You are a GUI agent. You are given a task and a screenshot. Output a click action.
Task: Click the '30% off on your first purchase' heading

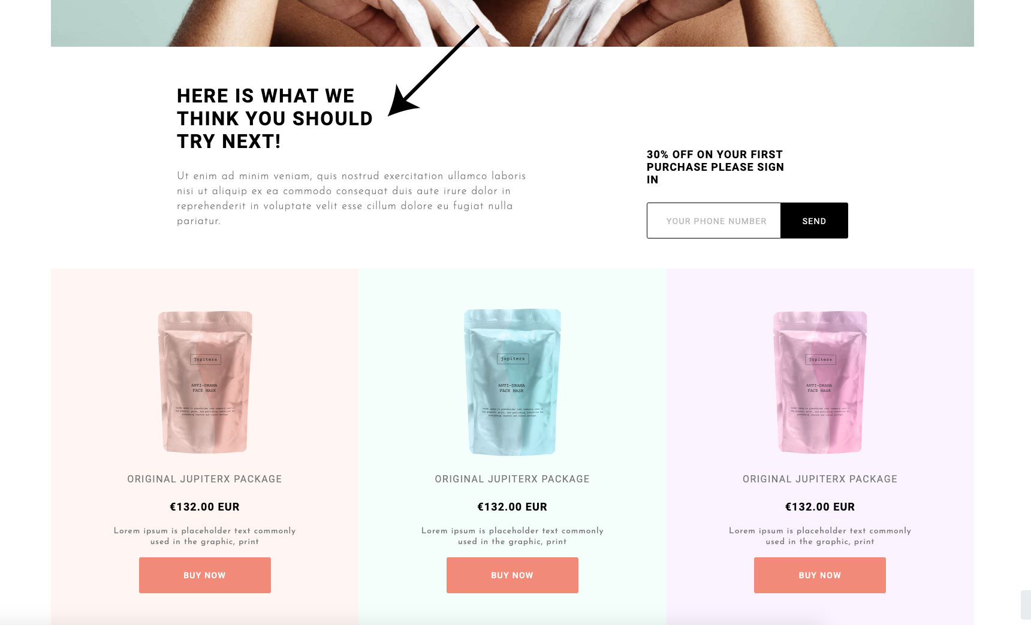coord(715,167)
